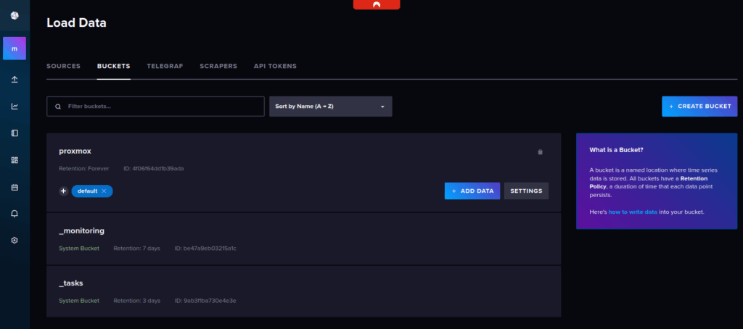Open Load Data upload arrow icon
743x329 pixels.
coord(15,79)
